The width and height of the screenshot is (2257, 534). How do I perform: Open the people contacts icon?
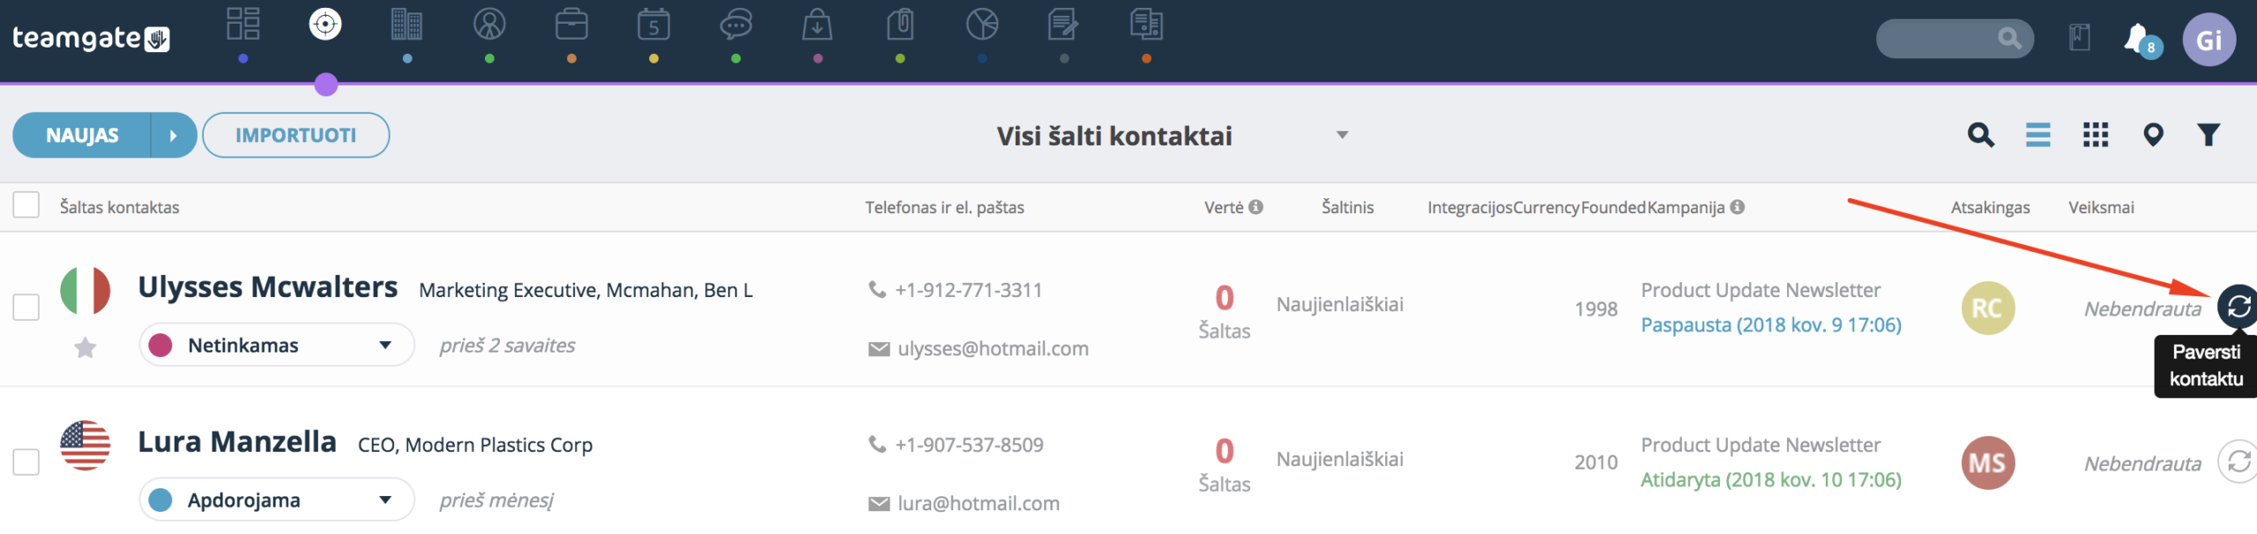click(x=489, y=24)
